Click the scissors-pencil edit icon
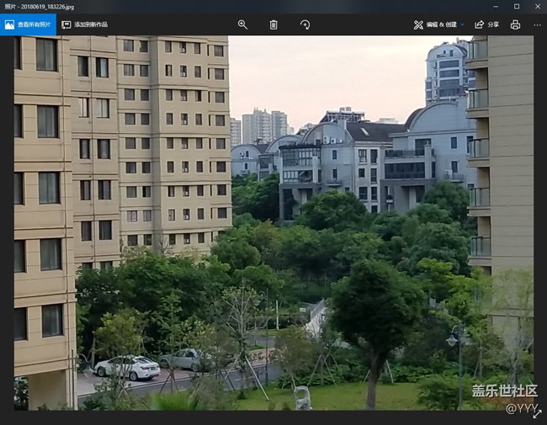The height and width of the screenshot is (425, 547). tap(418, 24)
